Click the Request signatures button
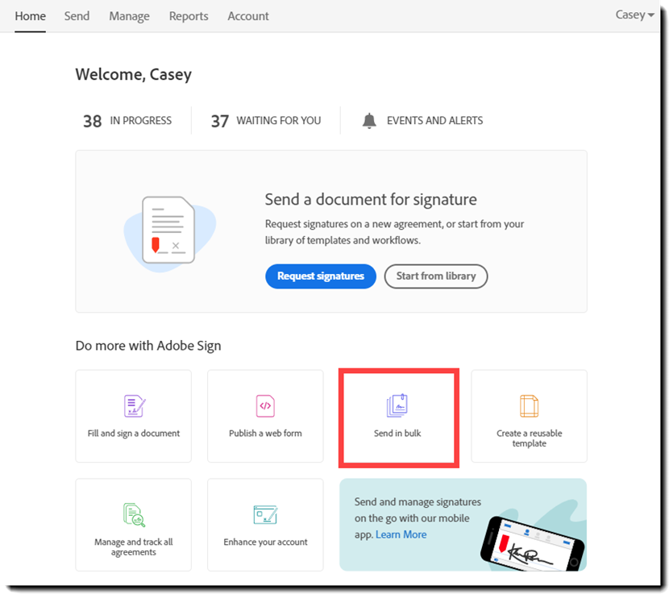This screenshot has height=594, width=669. click(321, 276)
